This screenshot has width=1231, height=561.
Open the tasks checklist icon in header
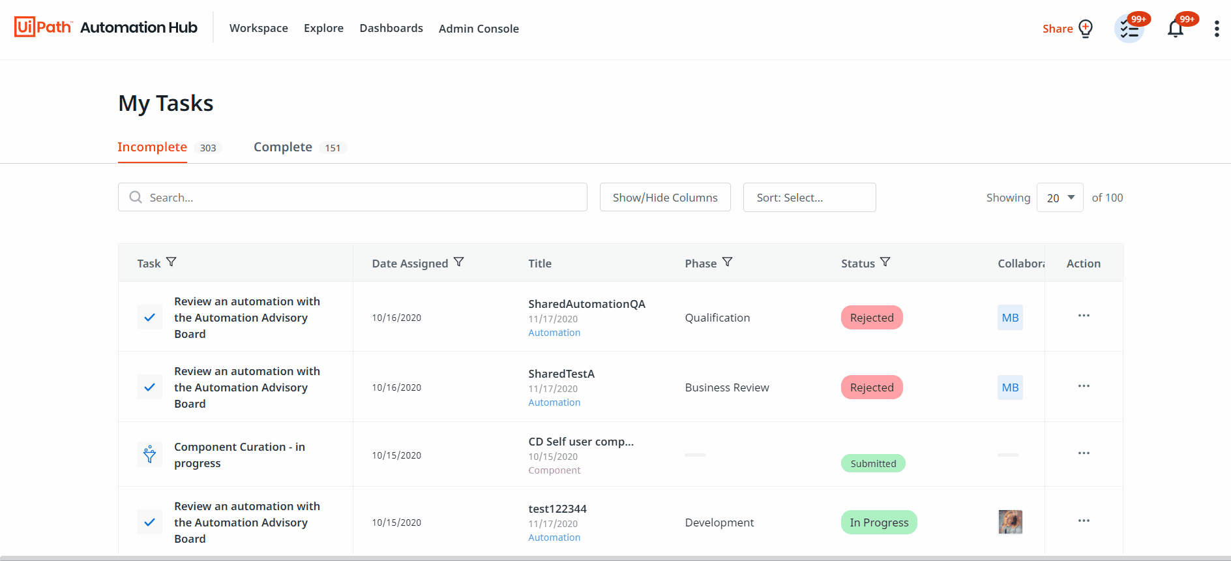[x=1129, y=29]
